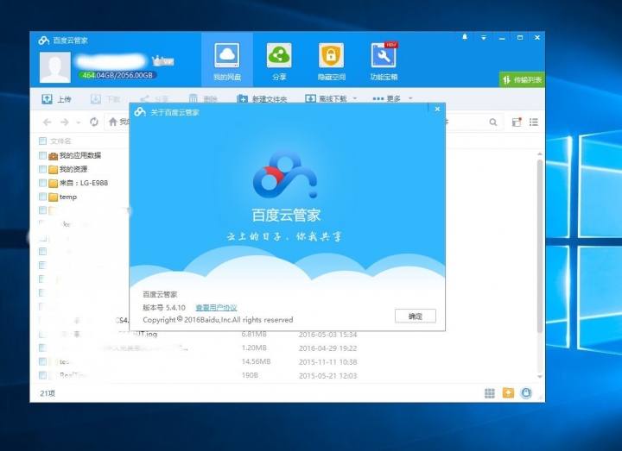Expand the 离线下载 dropdown arrow

[x=355, y=98]
